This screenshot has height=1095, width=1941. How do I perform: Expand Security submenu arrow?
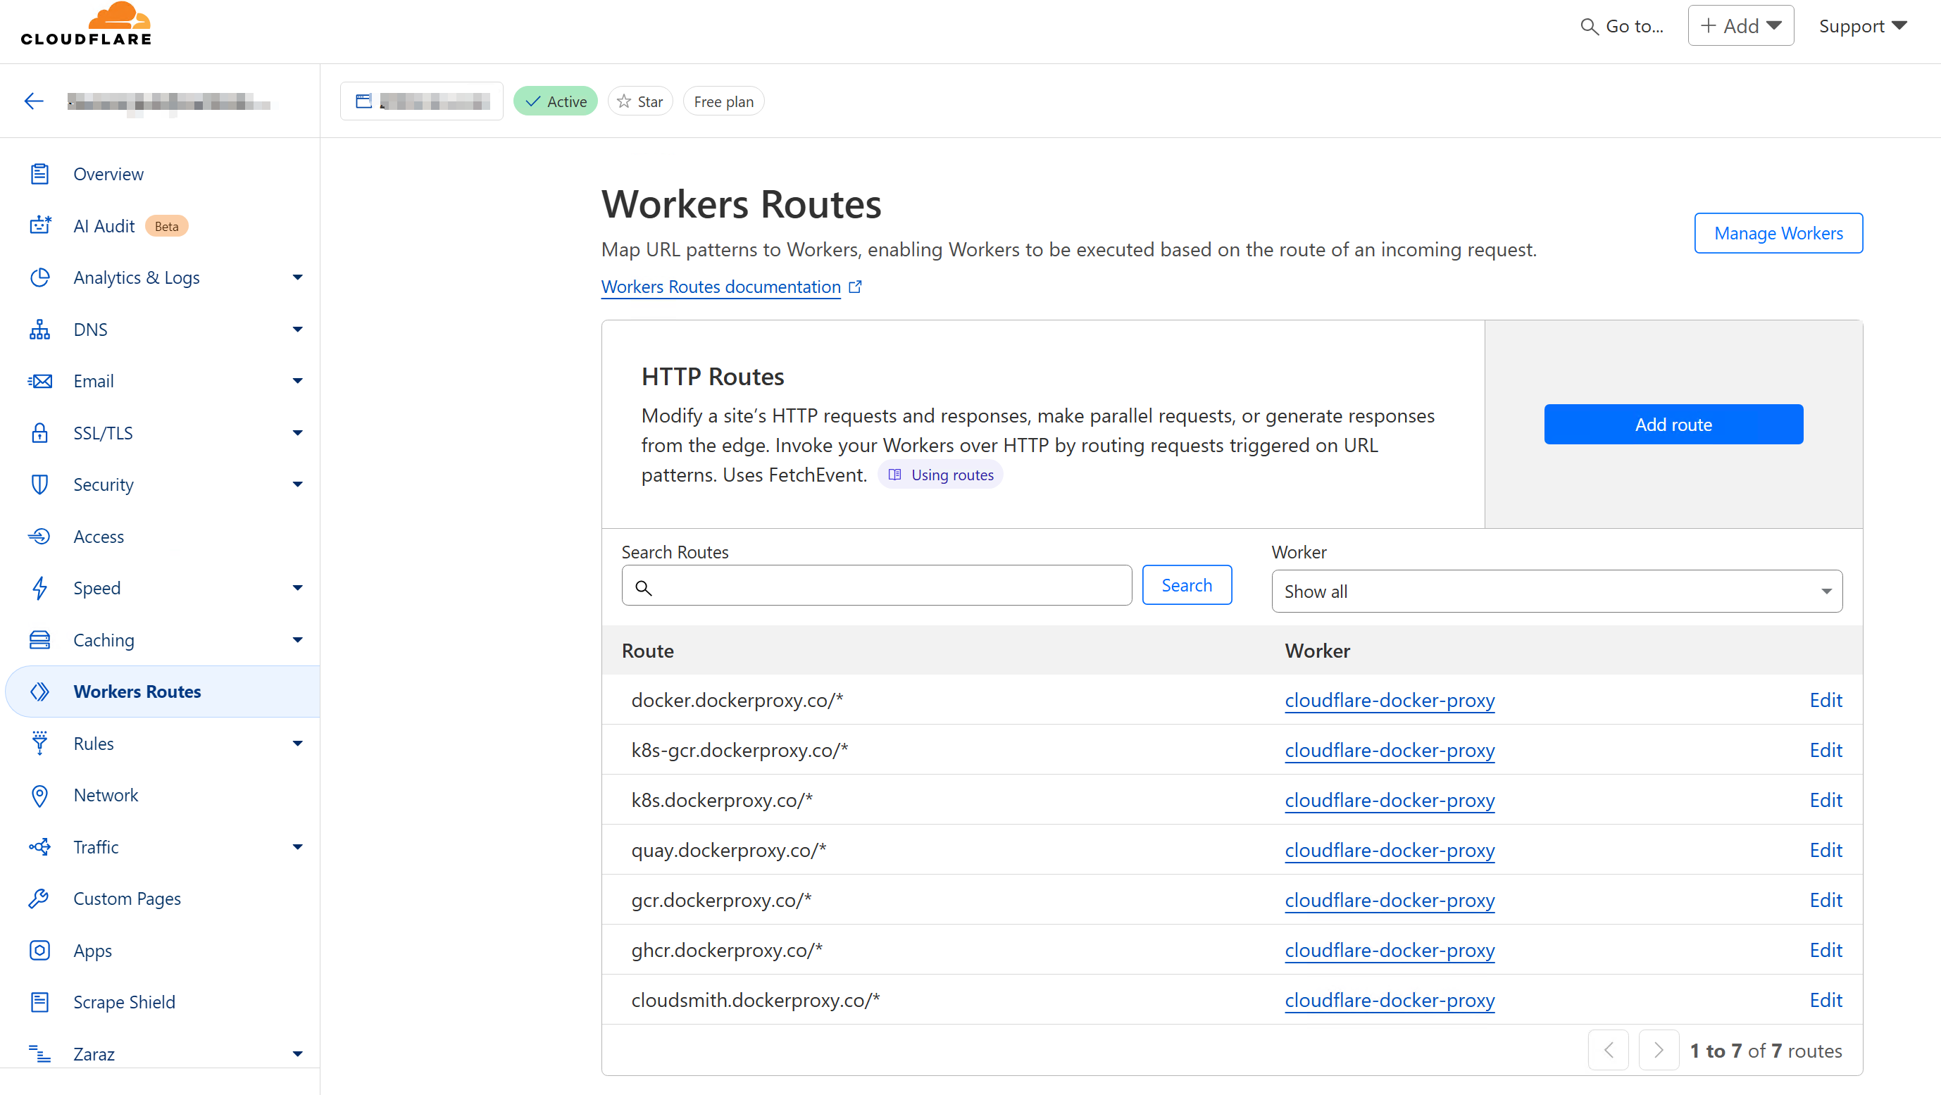pyautogui.click(x=298, y=484)
